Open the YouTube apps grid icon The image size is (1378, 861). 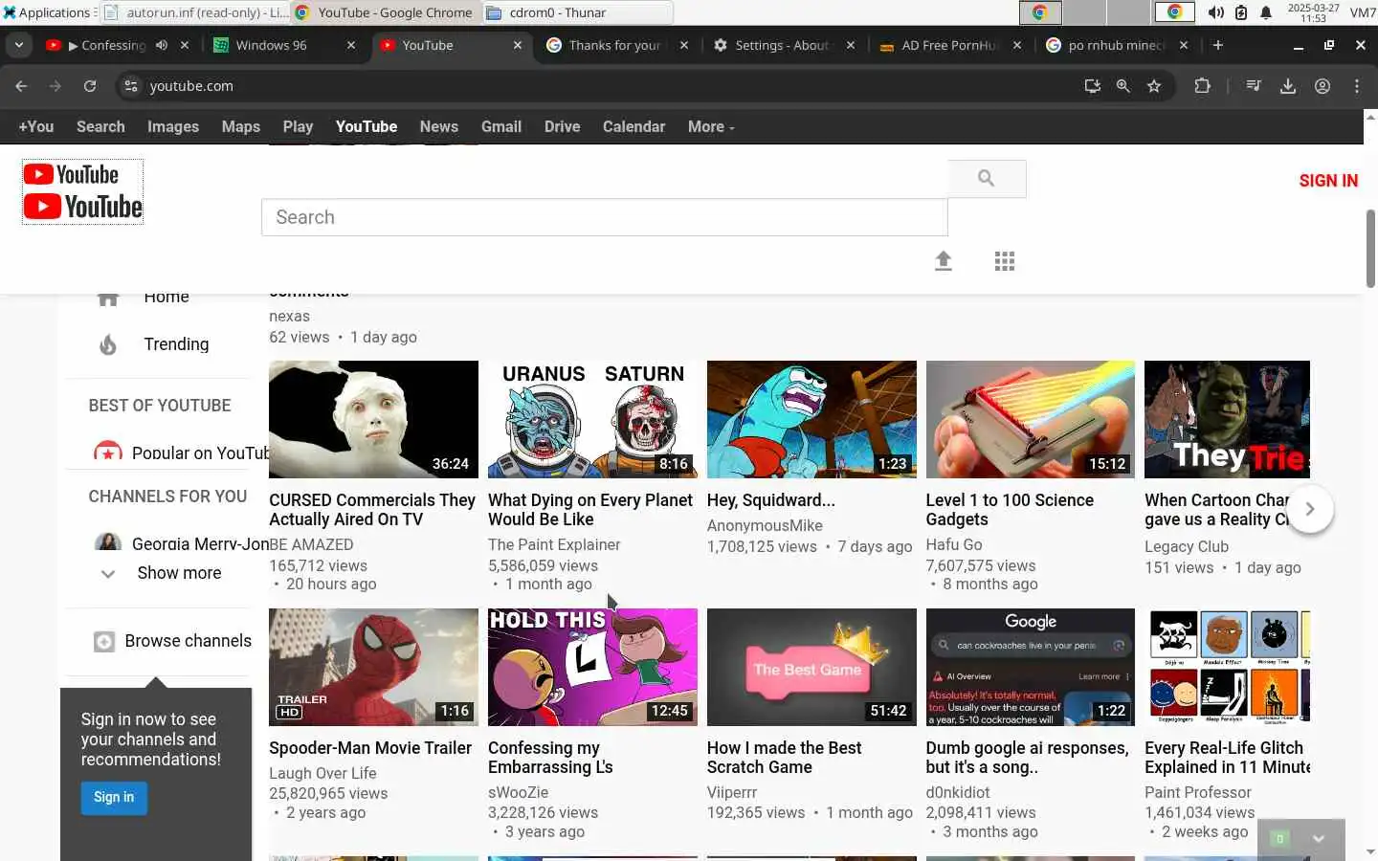1005,261
